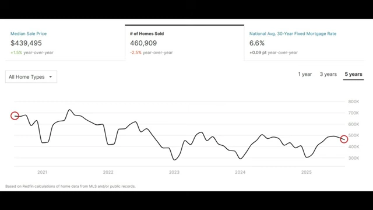Click the red circle marker at chart end
The height and width of the screenshot is (210, 373).
(x=344, y=139)
